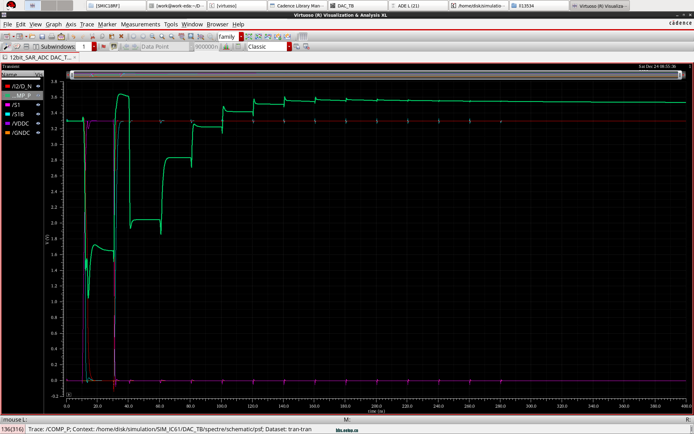
Task: Click the zoom in magnifier icon
Action: (162, 37)
